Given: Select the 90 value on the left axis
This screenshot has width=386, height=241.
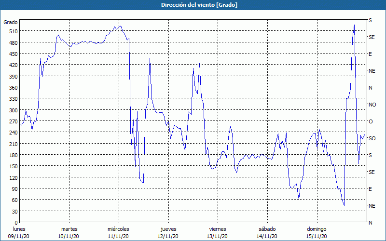Looking at the screenshot, I should pyautogui.click(x=14, y=189).
